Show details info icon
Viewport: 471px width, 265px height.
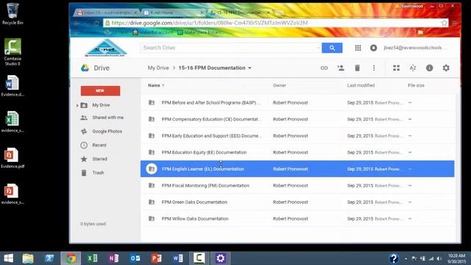click(430, 68)
